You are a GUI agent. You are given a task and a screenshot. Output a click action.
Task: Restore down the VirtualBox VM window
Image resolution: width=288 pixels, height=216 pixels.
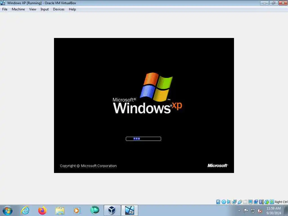[x=274, y=3]
